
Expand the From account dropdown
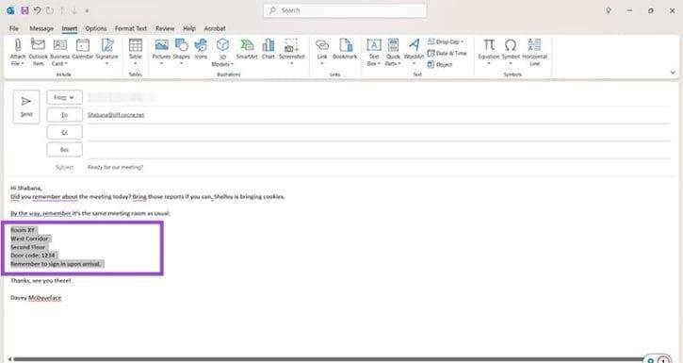pos(64,98)
